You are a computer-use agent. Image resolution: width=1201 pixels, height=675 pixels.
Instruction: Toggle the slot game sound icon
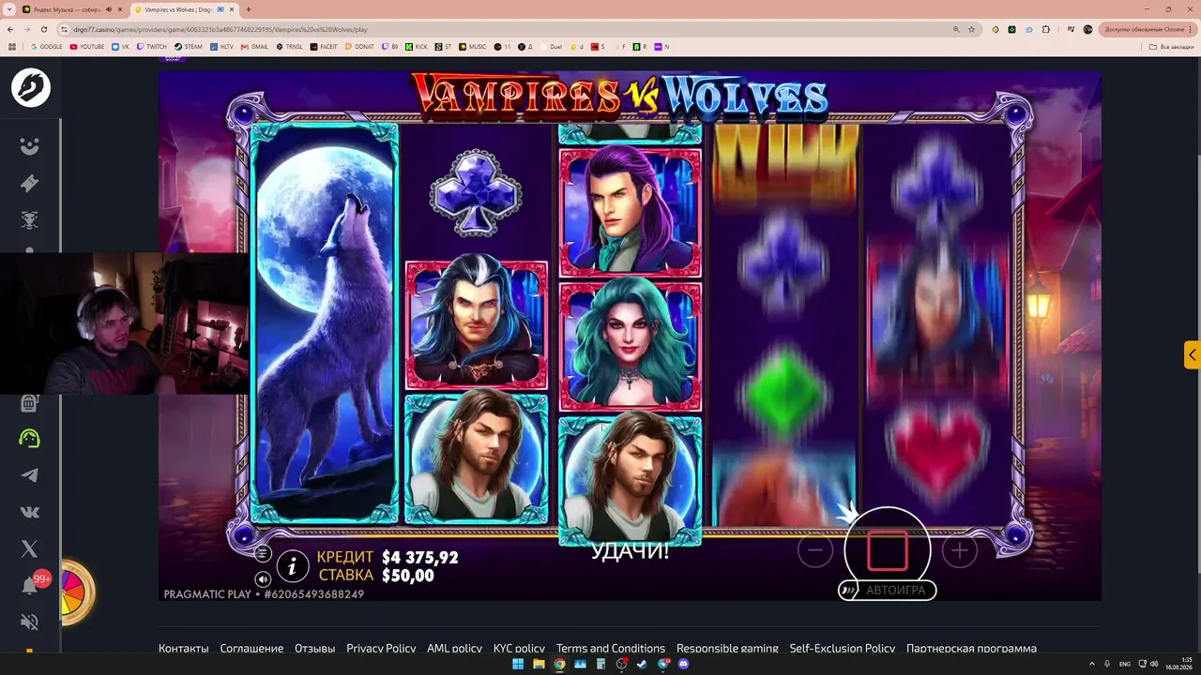tap(263, 579)
